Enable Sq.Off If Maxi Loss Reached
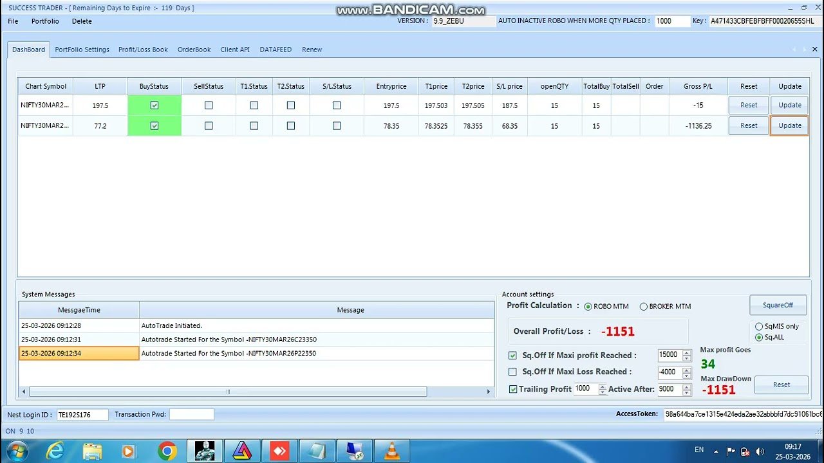Image resolution: width=824 pixels, height=463 pixels. 512,371
